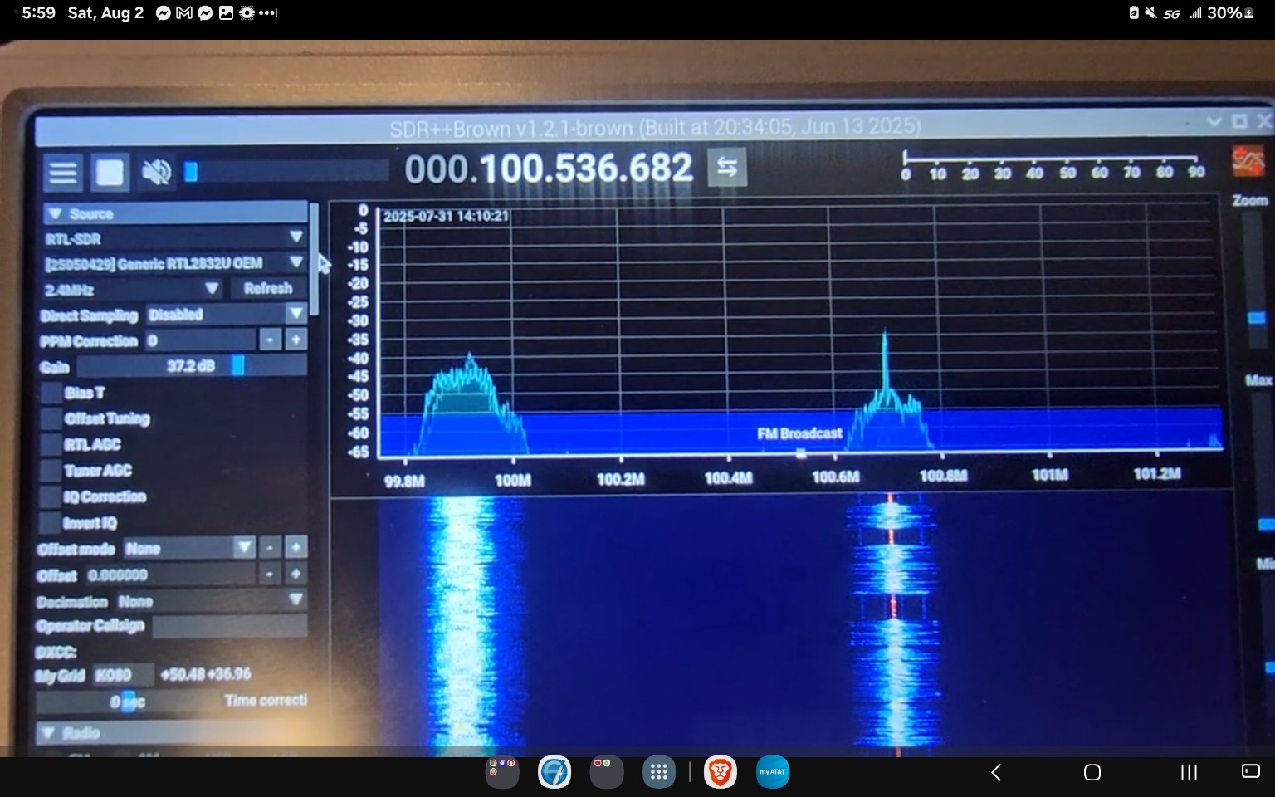The image size is (1275, 797).
Task: Decrease Offset value with minus button
Action: tap(270, 575)
